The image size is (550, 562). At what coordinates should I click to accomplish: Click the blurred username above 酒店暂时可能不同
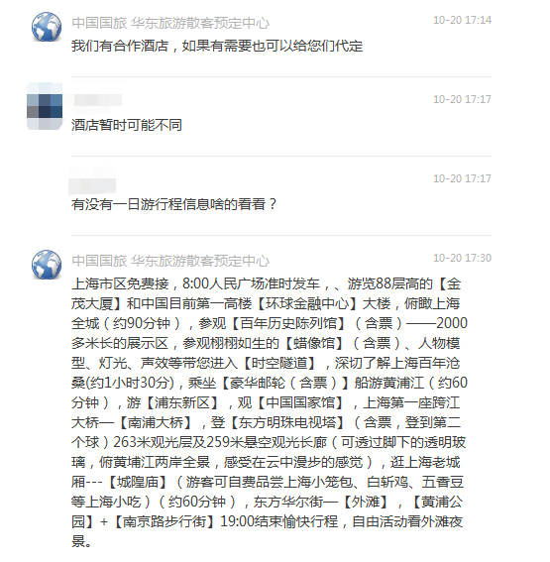coord(97,100)
